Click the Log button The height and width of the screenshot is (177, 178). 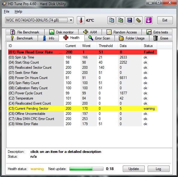pos(158,169)
